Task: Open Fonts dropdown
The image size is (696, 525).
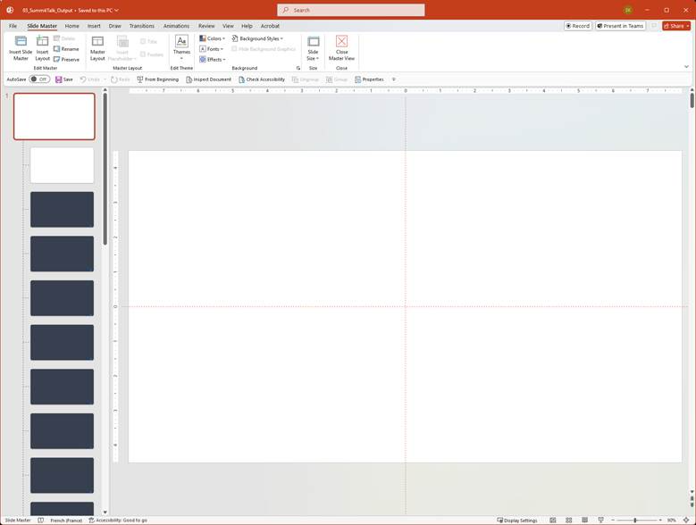Action: (211, 49)
